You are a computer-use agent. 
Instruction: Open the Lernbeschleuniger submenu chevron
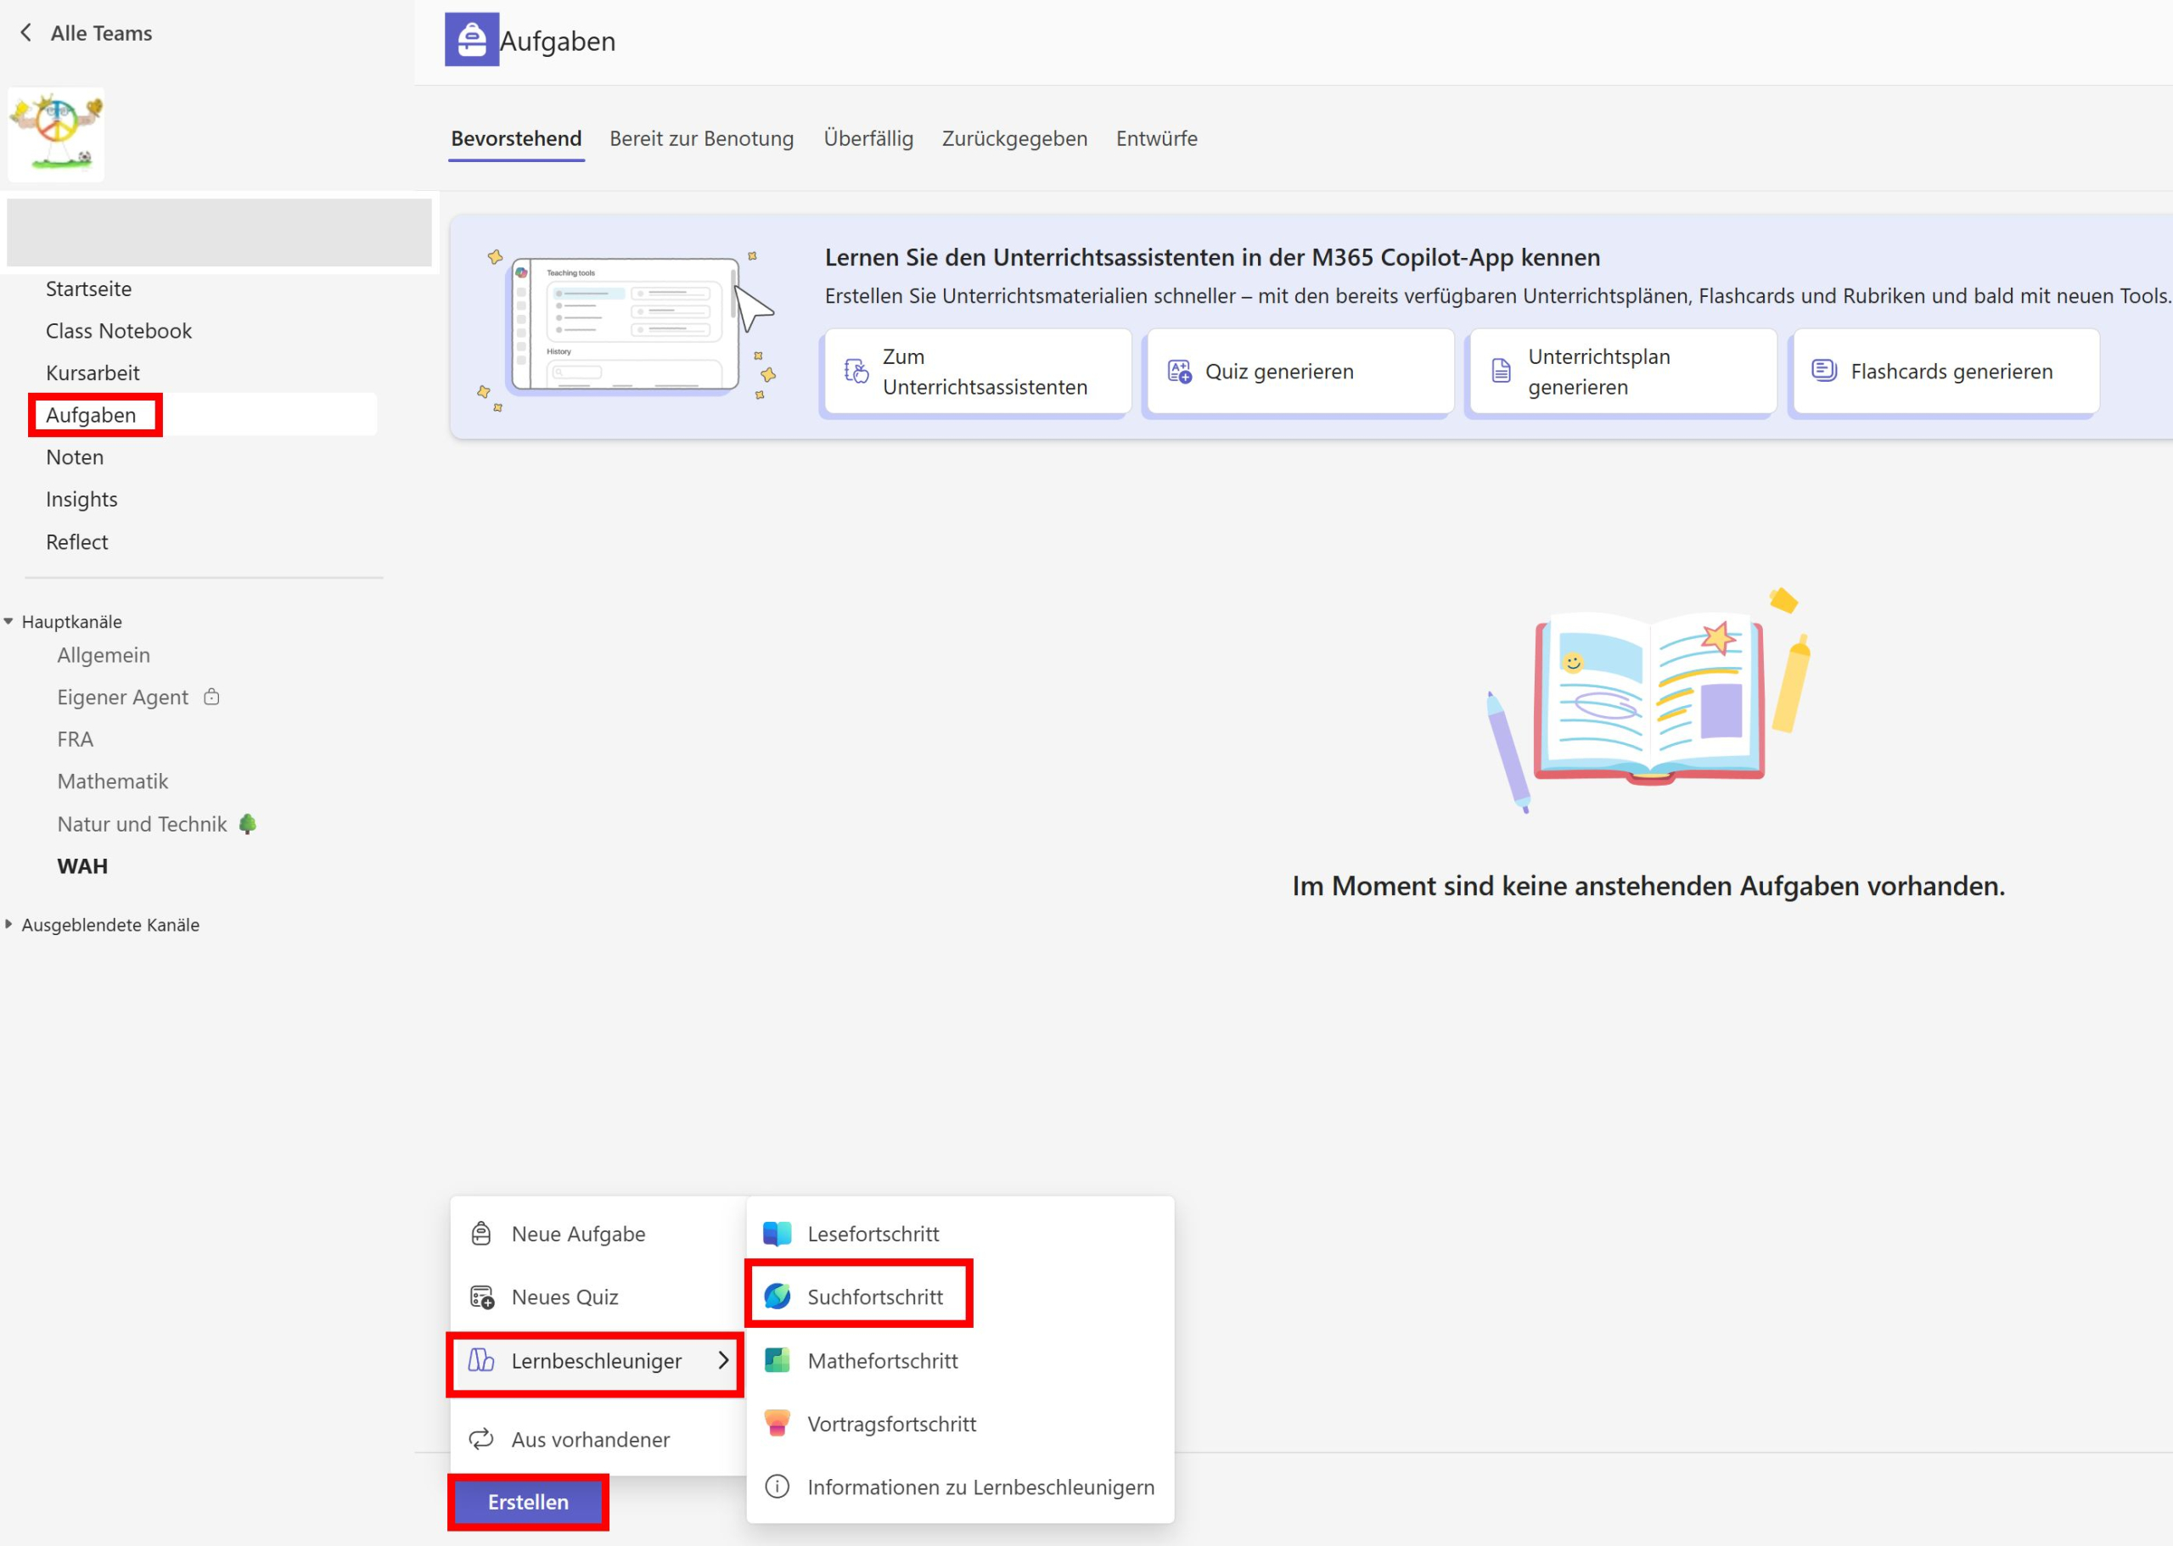coord(722,1360)
